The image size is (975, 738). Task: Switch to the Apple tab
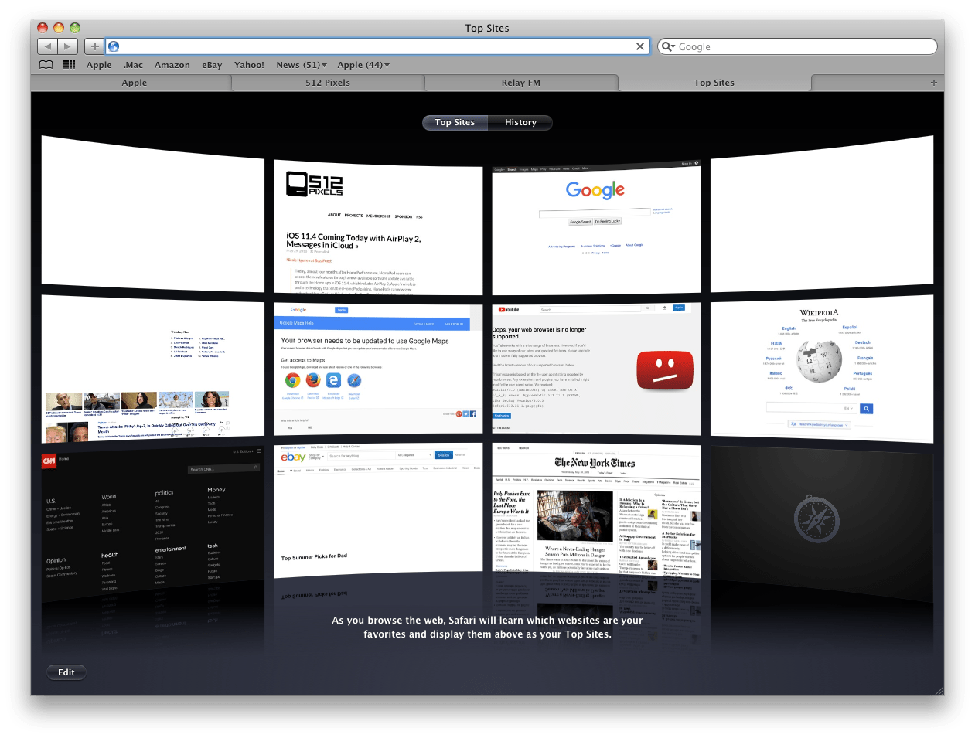pos(134,83)
